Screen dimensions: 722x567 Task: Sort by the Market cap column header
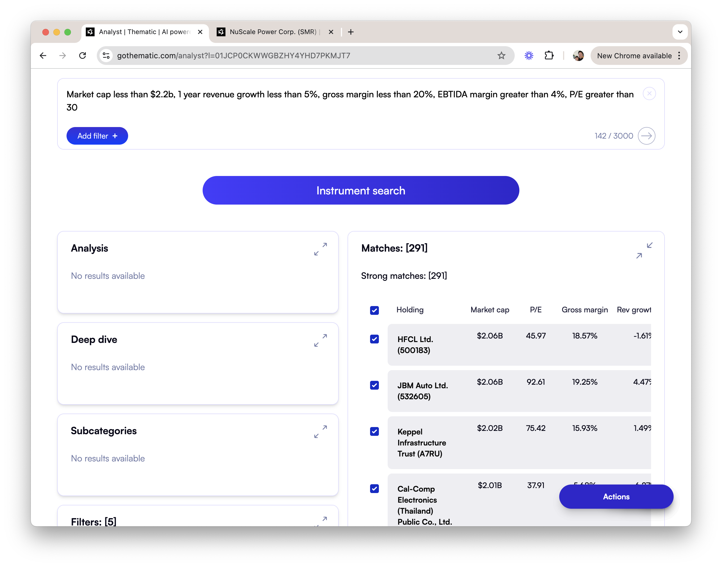(x=490, y=310)
